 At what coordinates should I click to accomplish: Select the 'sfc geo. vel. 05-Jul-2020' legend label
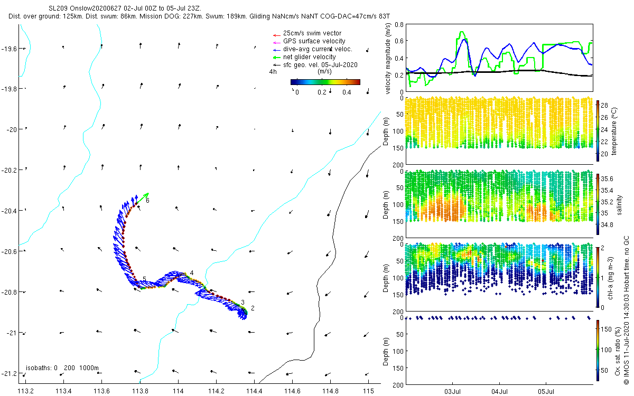click(x=321, y=64)
